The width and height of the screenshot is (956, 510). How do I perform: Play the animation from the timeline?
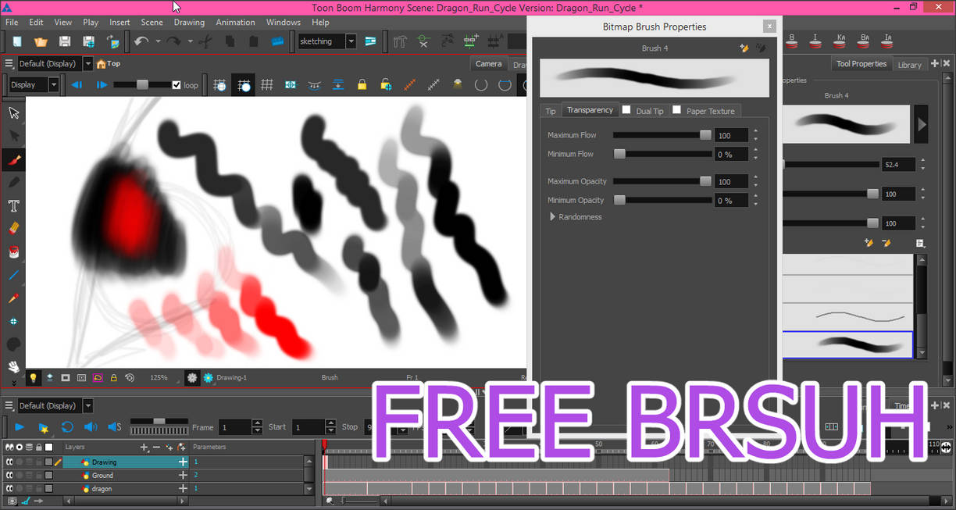(20, 426)
